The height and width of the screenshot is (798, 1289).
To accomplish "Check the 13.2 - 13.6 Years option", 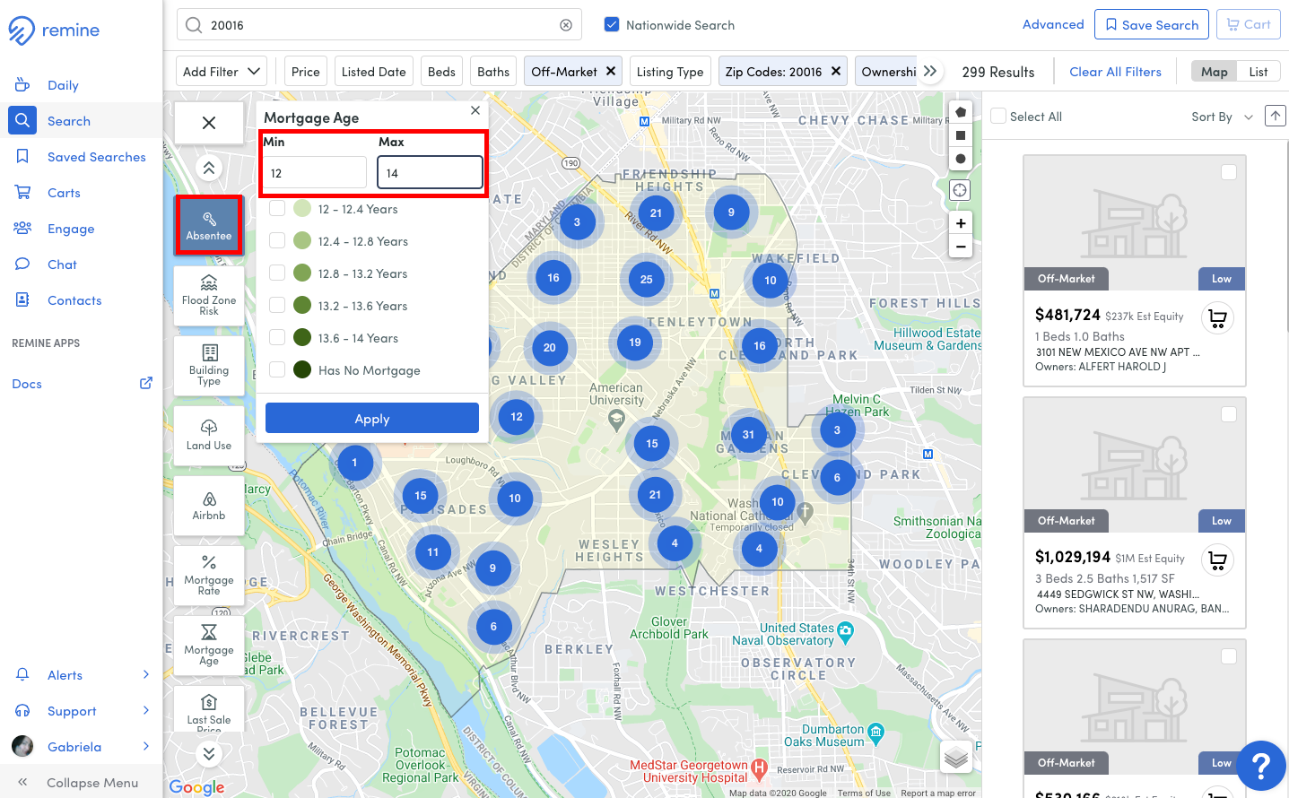I will [278, 305].
